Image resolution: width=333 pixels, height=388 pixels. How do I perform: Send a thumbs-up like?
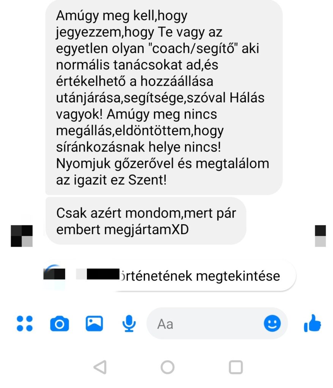(312, 323)
